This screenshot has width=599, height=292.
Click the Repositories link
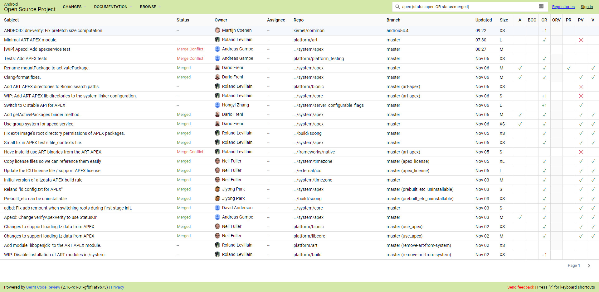[x=563, y=7]
